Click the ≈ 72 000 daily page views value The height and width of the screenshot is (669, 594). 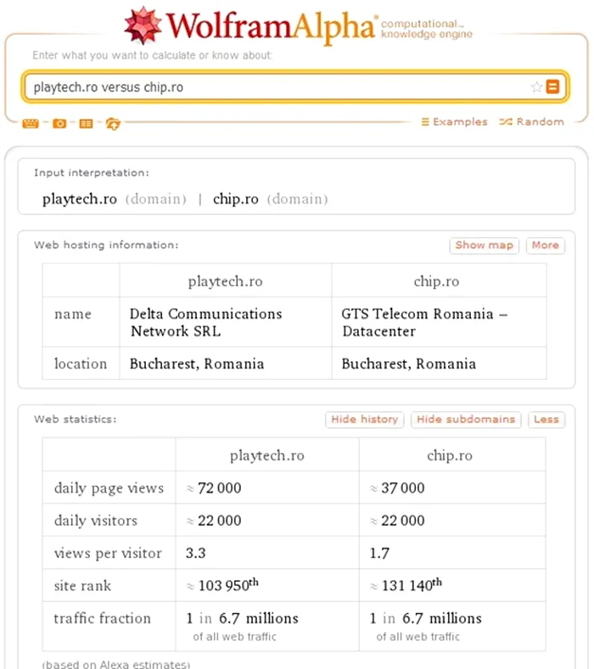(x=214, y=488)
